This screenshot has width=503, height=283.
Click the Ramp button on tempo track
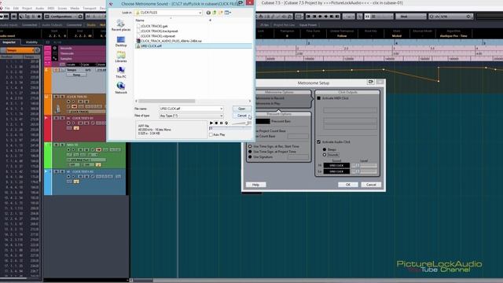point(76,75)
